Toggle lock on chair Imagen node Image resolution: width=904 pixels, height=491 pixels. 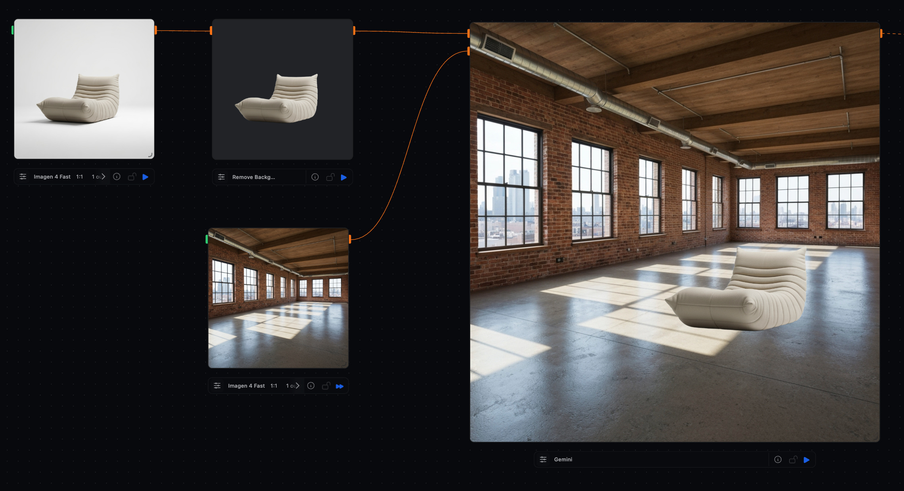pos(132,177)
